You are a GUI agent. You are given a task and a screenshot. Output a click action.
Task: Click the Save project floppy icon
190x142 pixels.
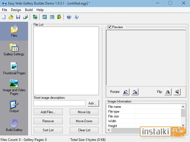tap(18, 17)
